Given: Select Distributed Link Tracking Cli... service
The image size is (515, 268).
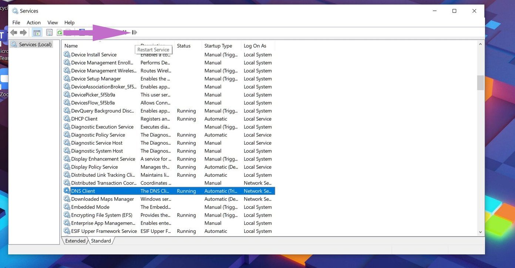Looking at the screenshot, I should click(x=169, y=175).
